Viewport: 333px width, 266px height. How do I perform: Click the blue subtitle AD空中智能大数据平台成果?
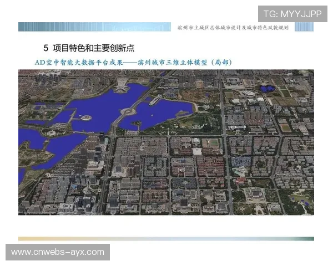(x=80, y=63)
